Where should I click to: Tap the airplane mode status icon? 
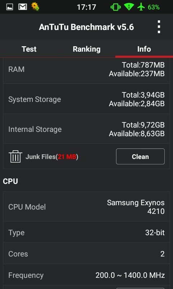(141, 7)
